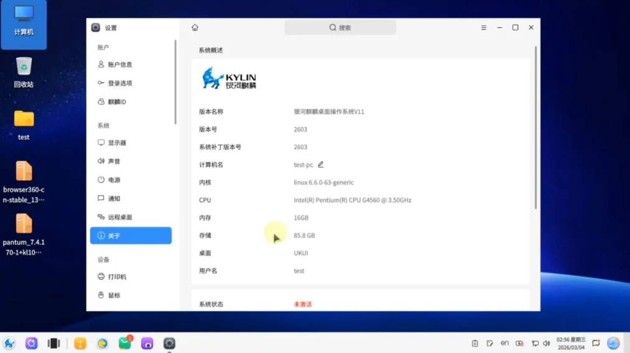
Task: Maximize the settings window
Action: (515, 27)
